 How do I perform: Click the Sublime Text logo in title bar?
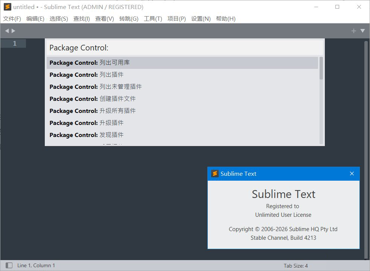click(8, 7)
